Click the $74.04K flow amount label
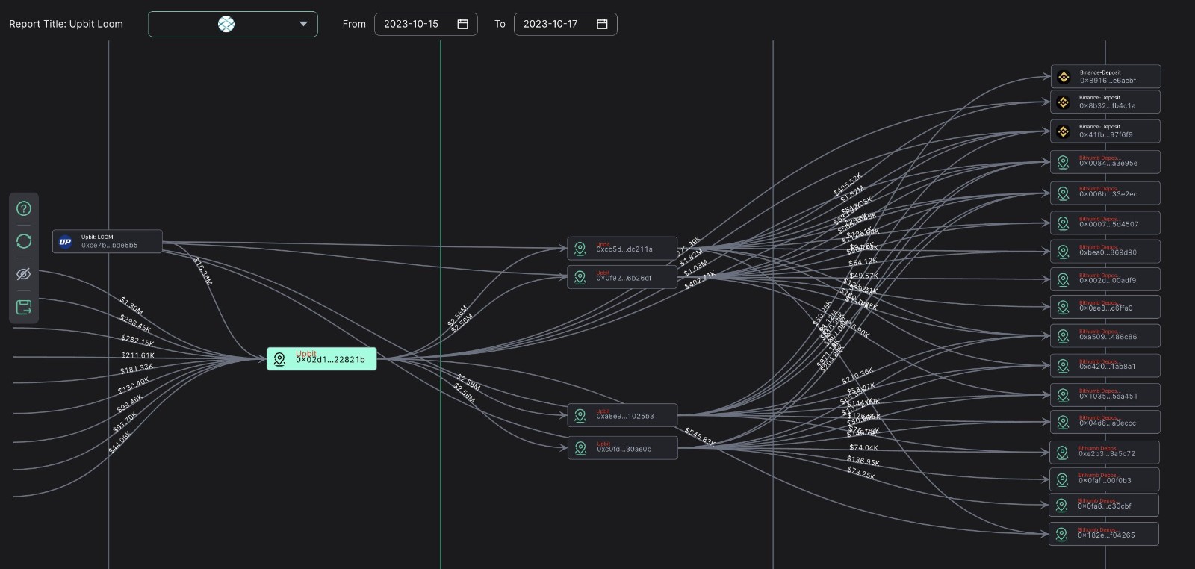1195x569 pixels. (x=863, y=448)
